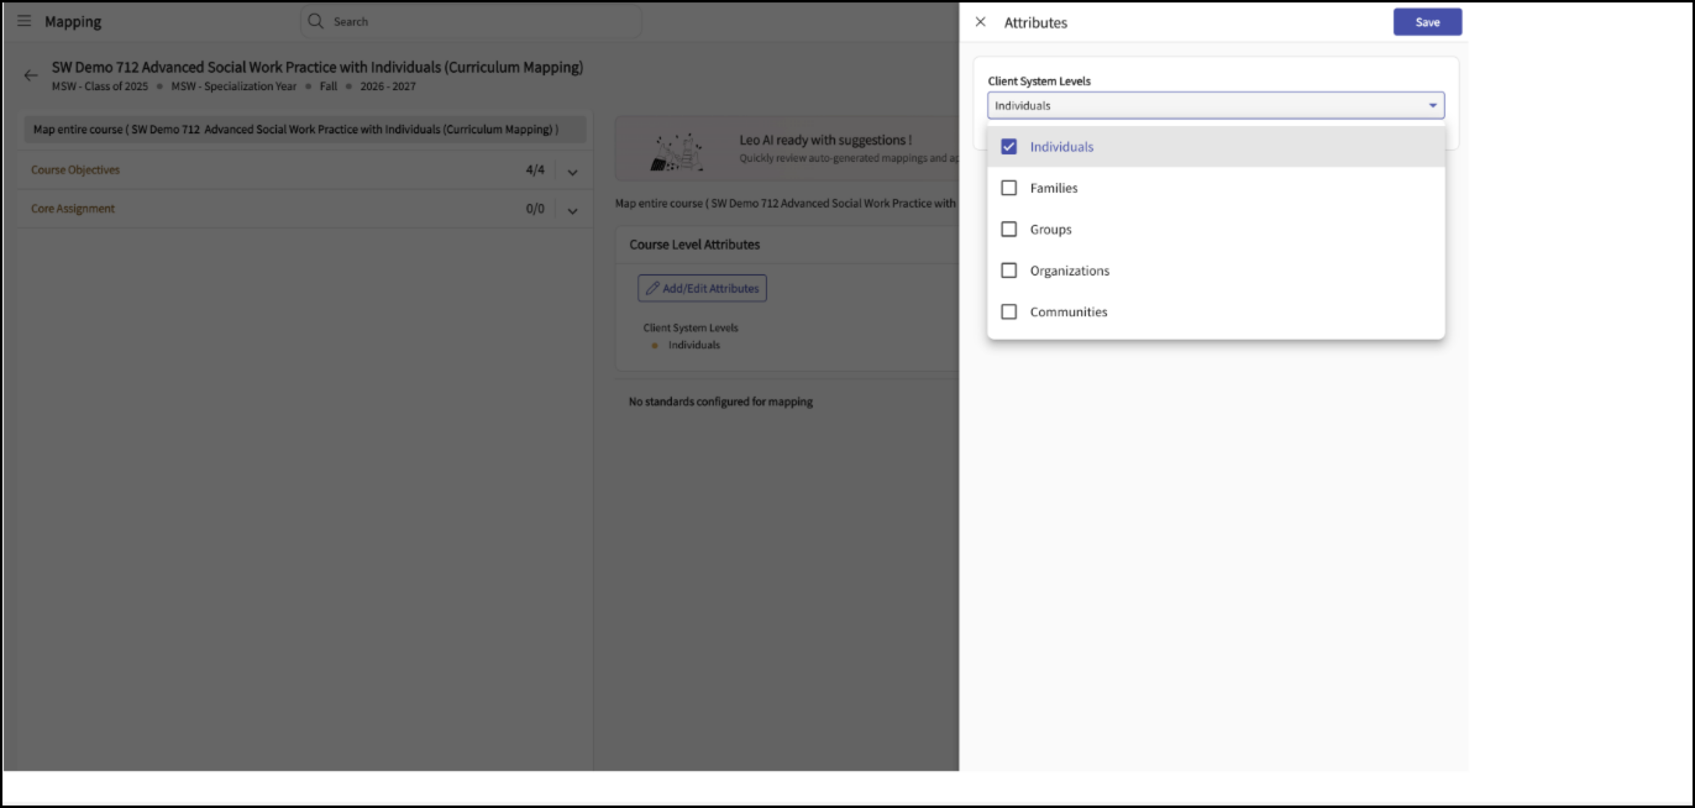Check the Groups checkbox
This screenshot has width=1695, height=808.
(x=1009, y=229)
